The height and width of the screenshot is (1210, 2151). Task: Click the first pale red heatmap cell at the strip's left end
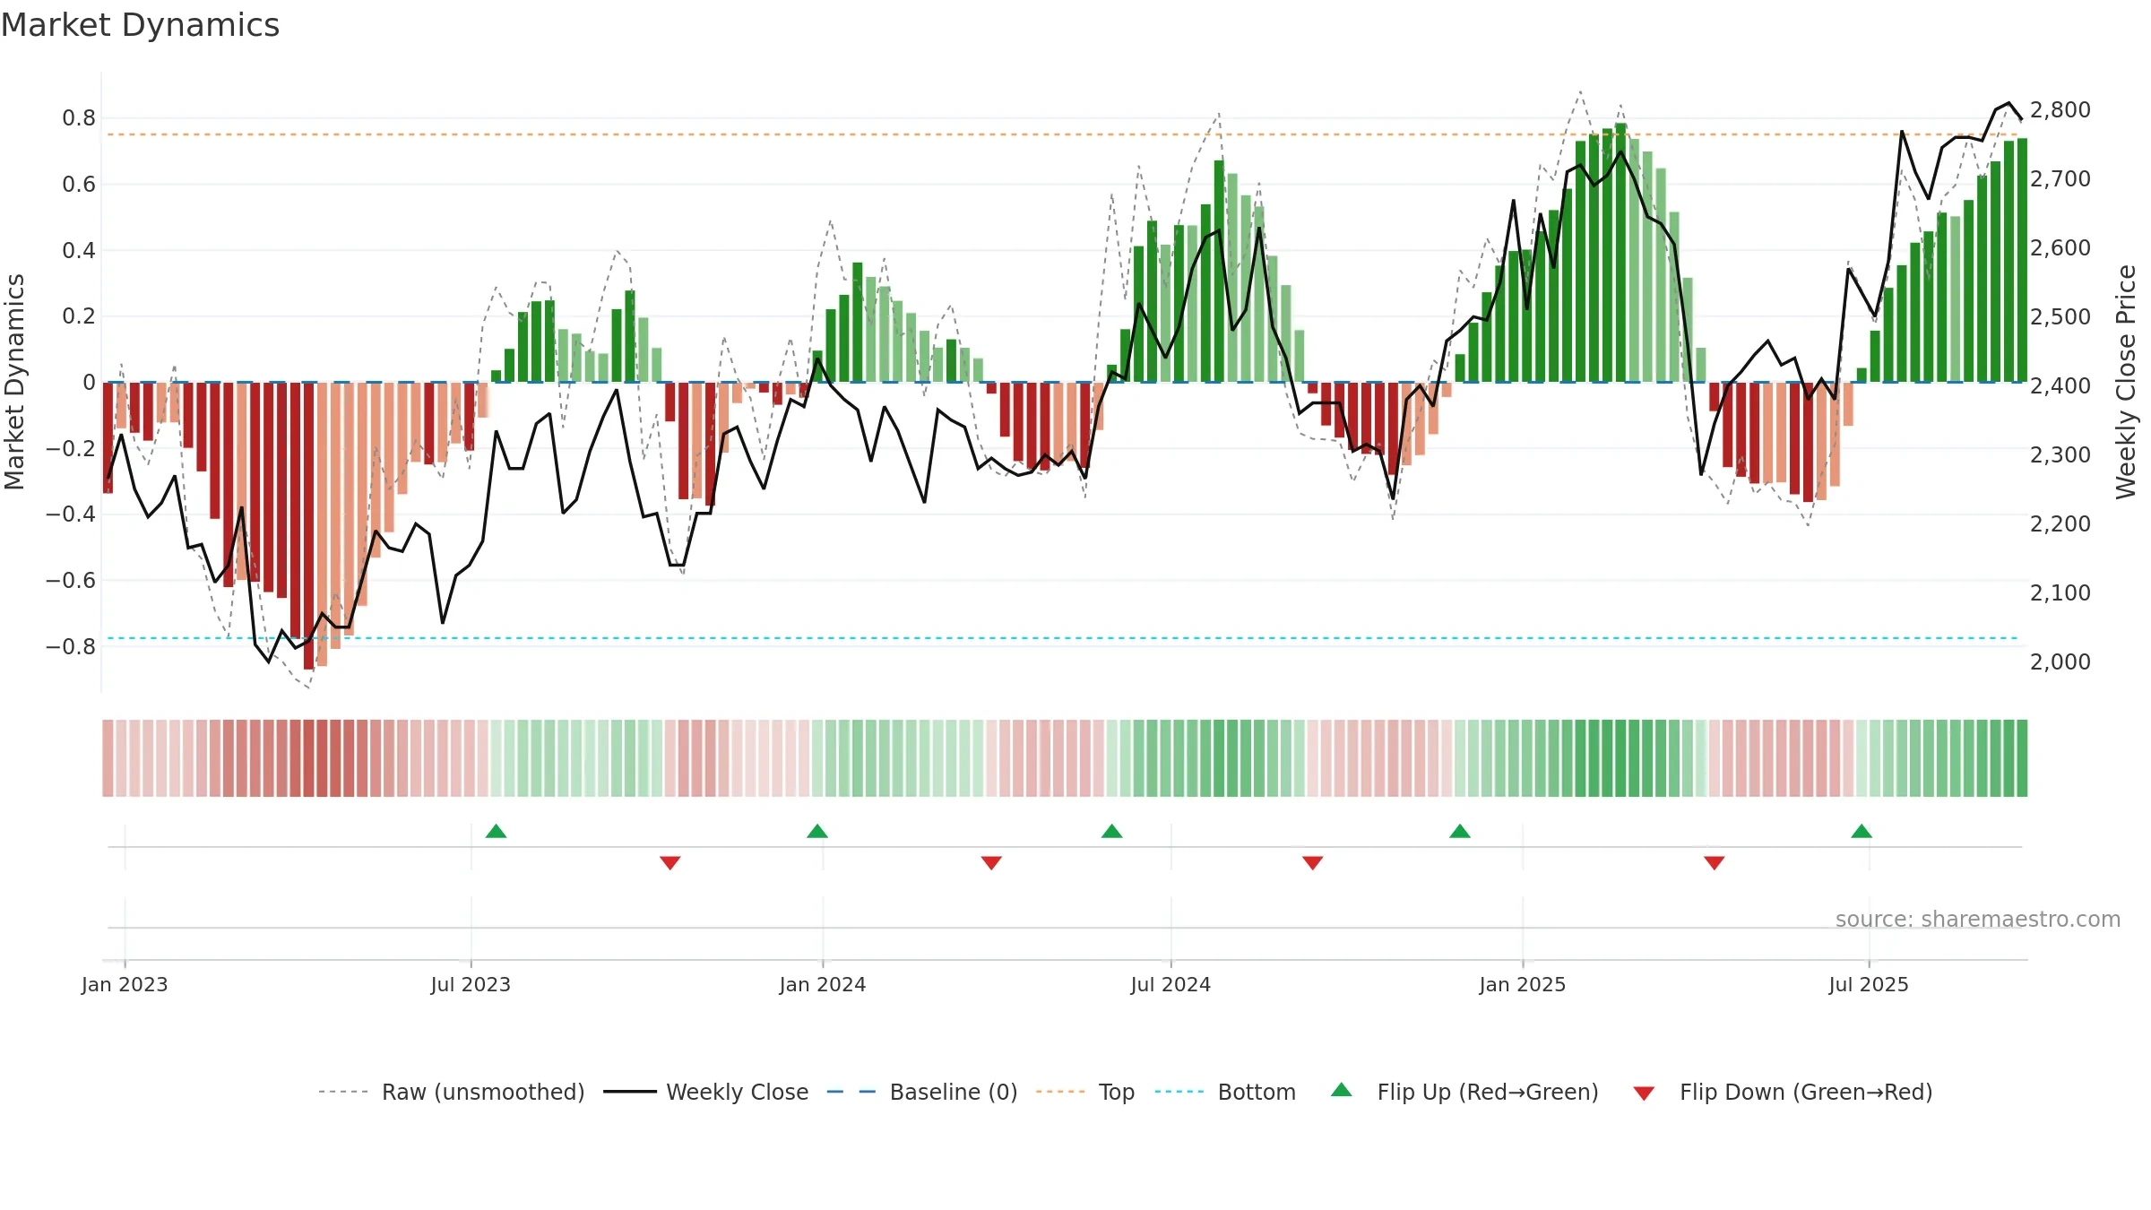pos(108,758)
